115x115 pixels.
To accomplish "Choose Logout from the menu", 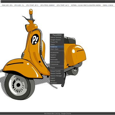I will click(x=57, y=78).
